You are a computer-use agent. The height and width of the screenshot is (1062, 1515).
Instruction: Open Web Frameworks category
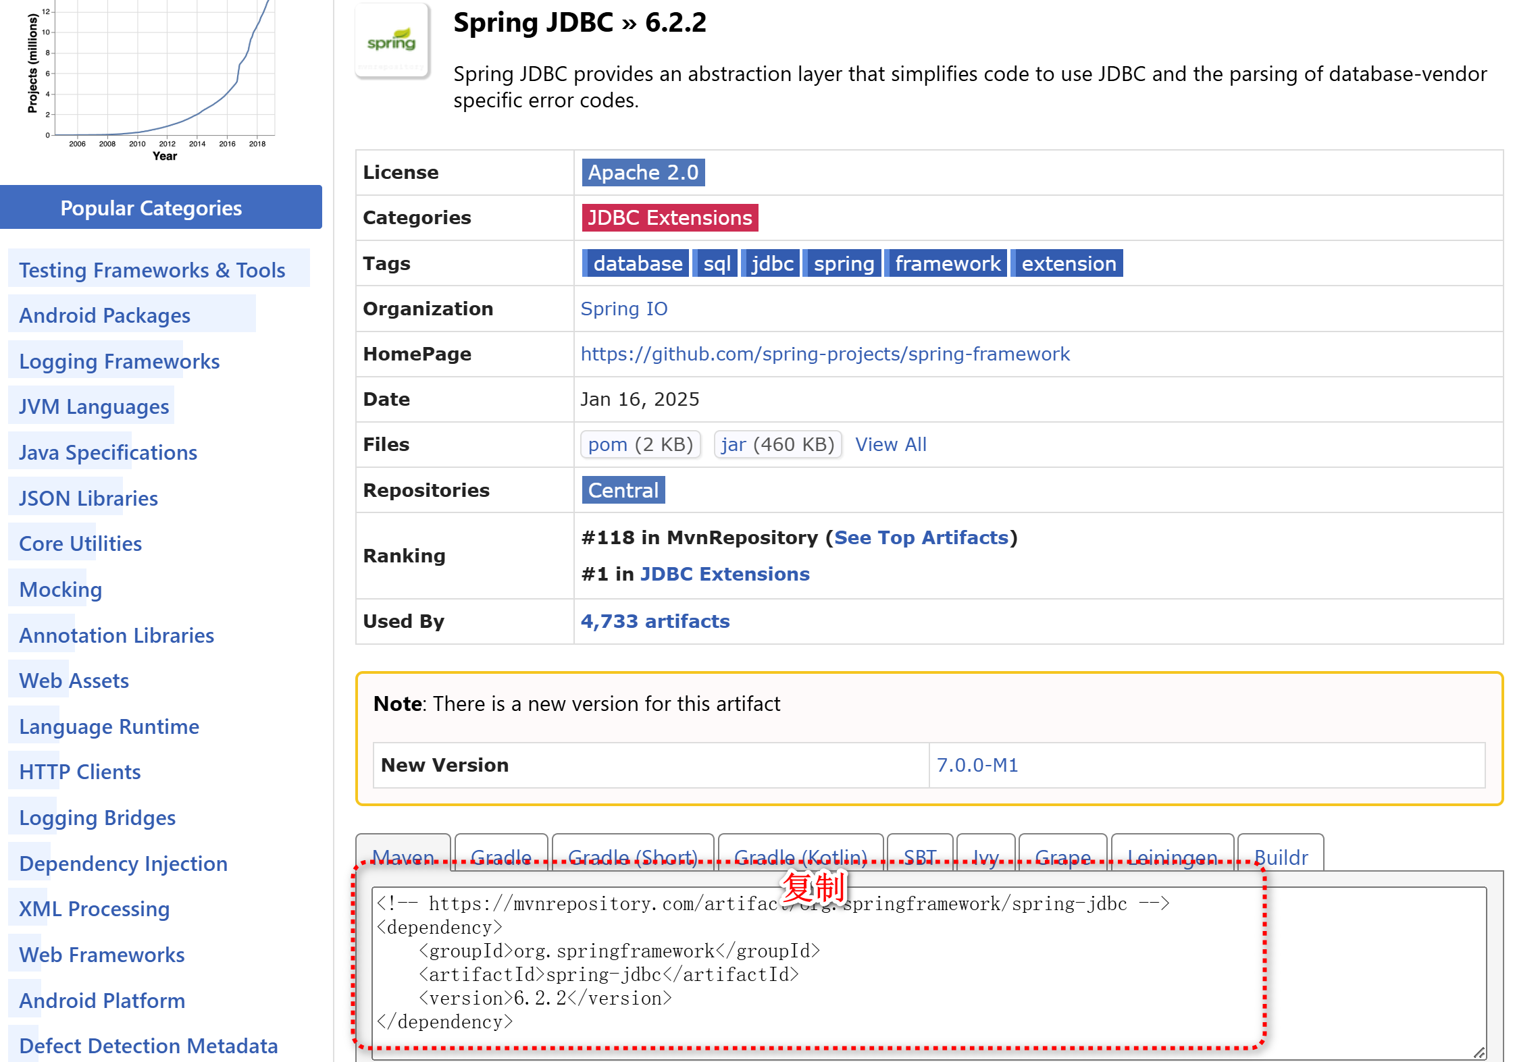[x=101, y=955]
